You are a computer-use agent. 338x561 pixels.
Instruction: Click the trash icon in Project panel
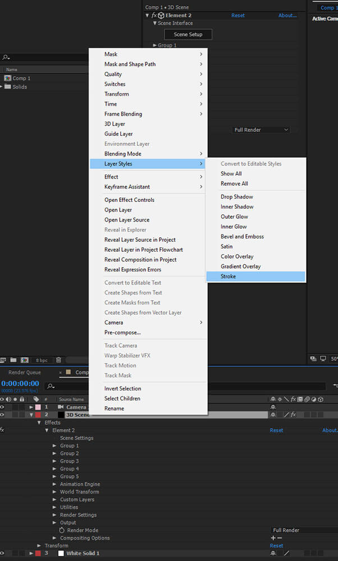tap(59, 360)
